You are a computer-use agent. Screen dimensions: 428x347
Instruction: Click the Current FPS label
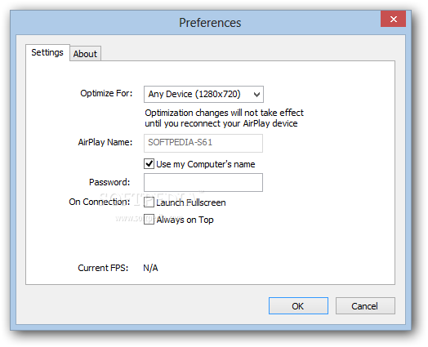point(103,268)
